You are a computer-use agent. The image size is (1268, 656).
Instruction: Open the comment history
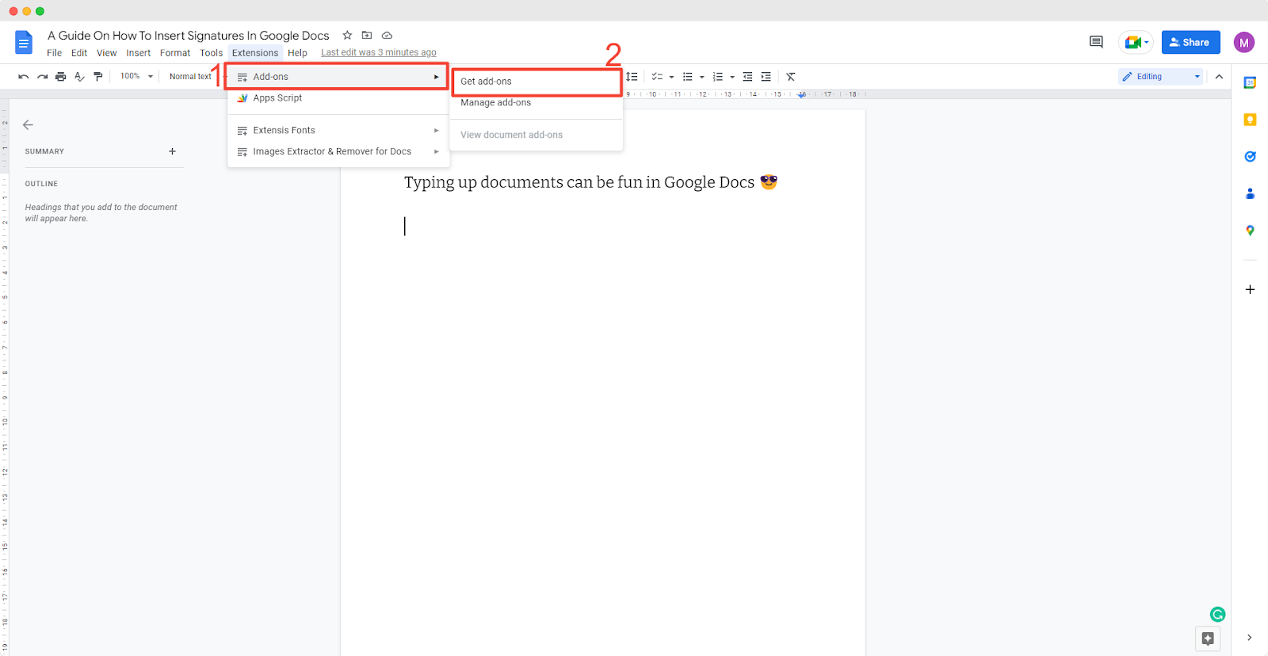click(1096, 42)
